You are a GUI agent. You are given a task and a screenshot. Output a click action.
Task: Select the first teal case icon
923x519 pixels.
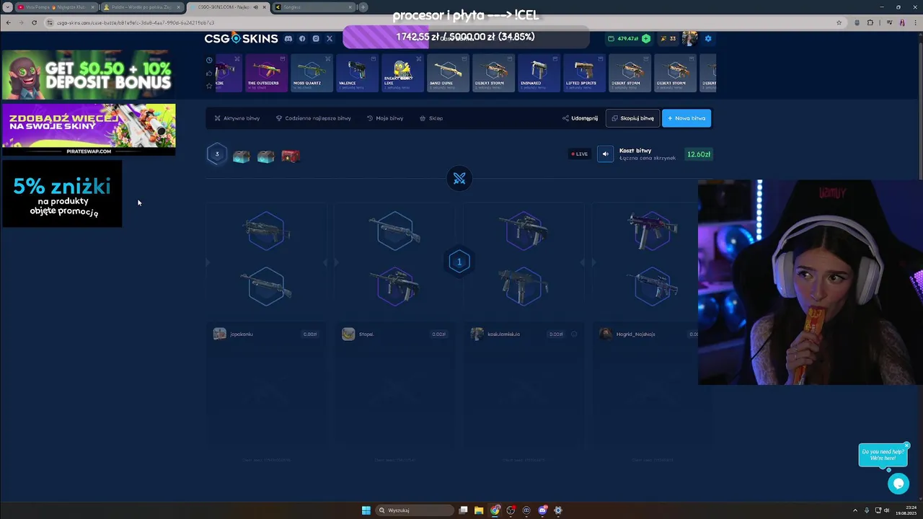(241, 156)
